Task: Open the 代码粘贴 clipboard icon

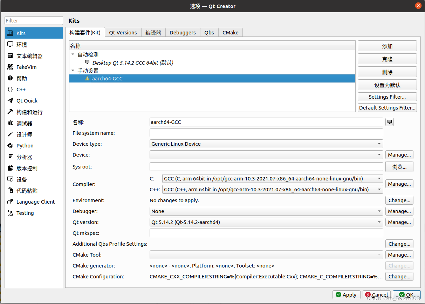Action: point(10,191)
